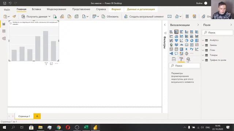Viewport: 234px width, 131px height.
Task: Select the key influencers visual
Action: click(x=197, y=49)
